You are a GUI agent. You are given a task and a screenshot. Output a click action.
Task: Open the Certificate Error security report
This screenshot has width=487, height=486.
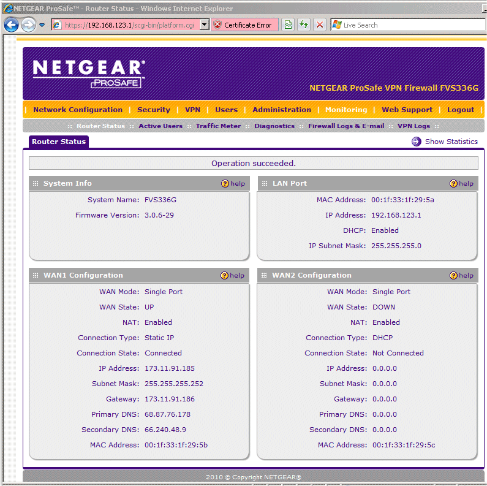pos(244,25)
